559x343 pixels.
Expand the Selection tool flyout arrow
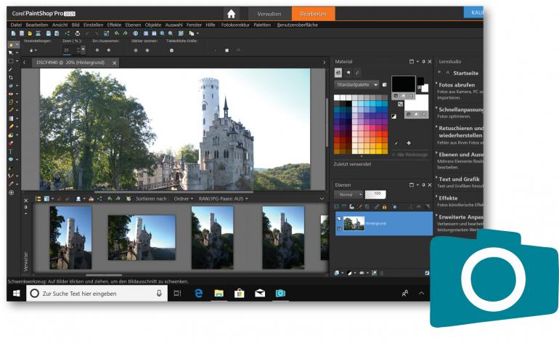point(17,61)
